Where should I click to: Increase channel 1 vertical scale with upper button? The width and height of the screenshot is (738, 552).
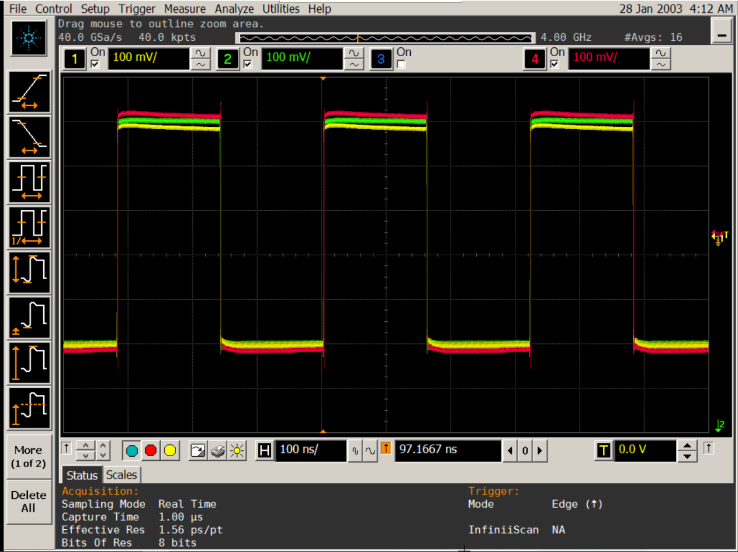(200, 54)
